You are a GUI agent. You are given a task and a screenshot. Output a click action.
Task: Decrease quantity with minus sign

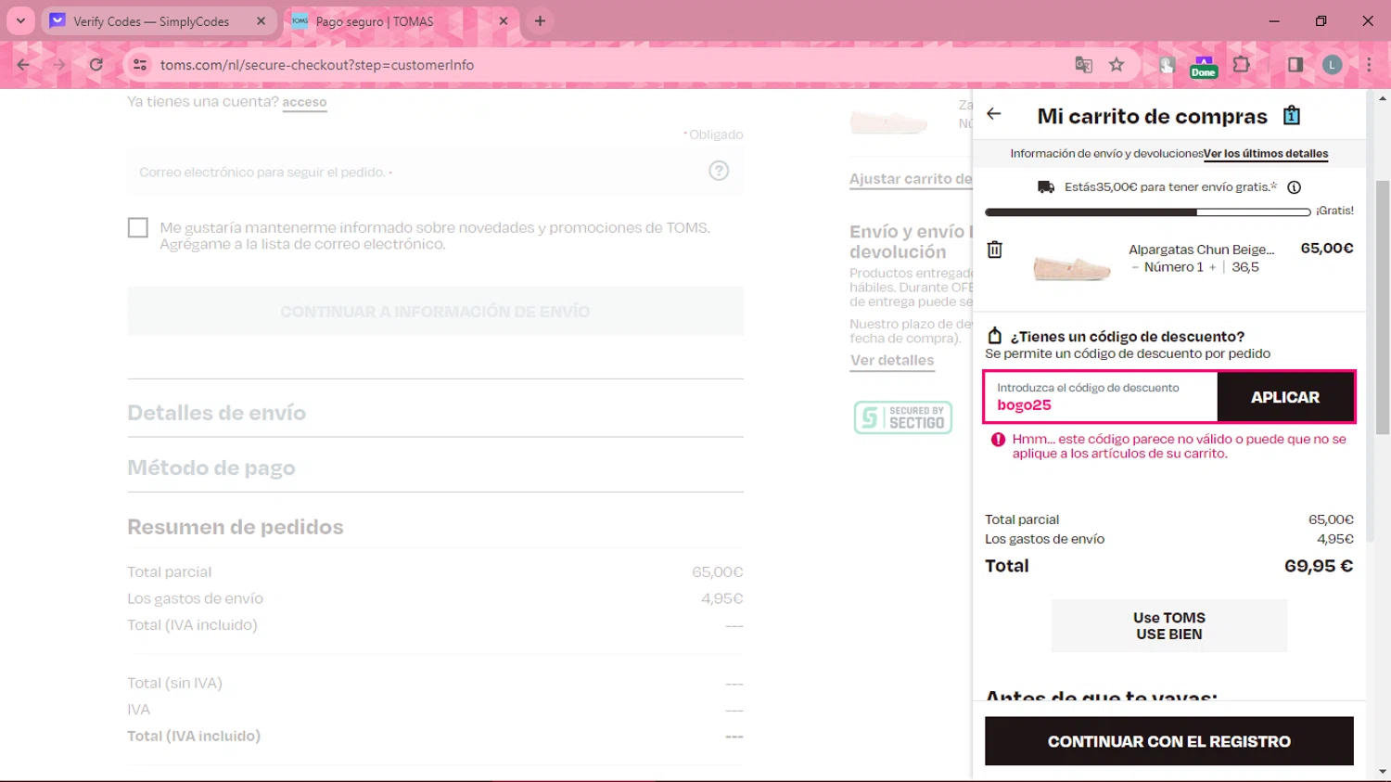pos(1135,267)
